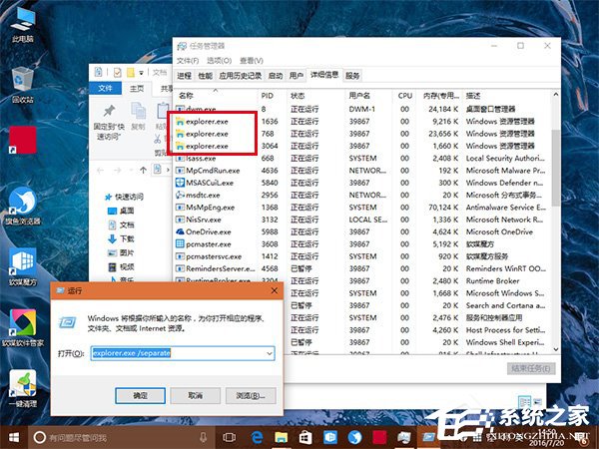Switch to the 服务 tab

pyautogui.click(x=353, y=76)
